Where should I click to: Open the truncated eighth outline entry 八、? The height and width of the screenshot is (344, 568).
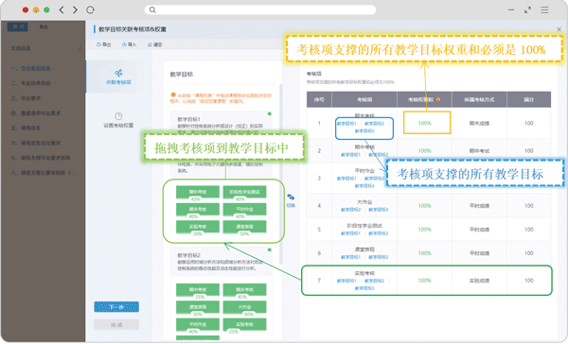coord(44,173)
